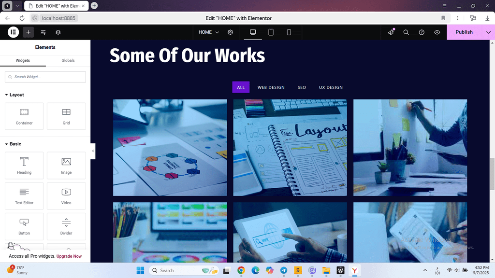The width and height of the screenshot is (495, 278).
Task: Open WordPress app from the taskbar
Action: 340,270
